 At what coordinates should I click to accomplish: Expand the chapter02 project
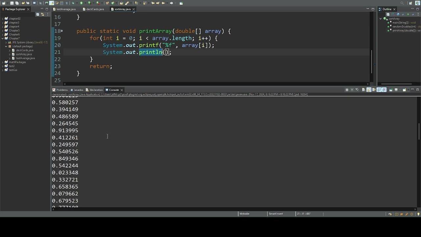tap(2, 19)
